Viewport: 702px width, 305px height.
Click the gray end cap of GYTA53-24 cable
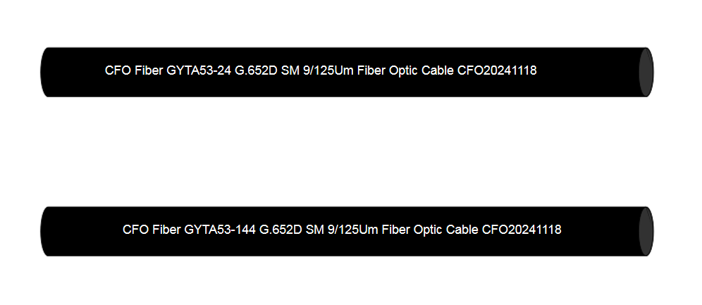(646, 72)
